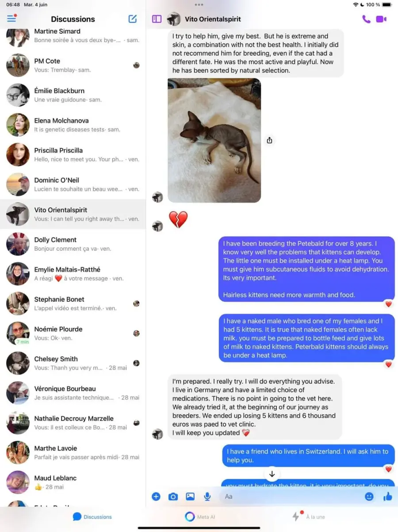Open the emoji picker icon
This screenshot has height=532, width=398.
click(369, 497)
